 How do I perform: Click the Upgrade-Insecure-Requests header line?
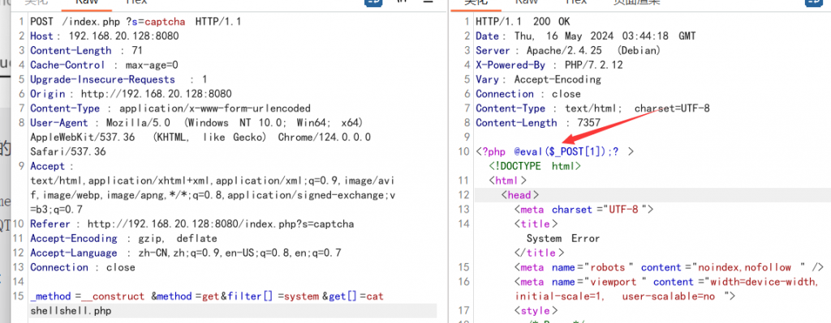tap(118, 79)
